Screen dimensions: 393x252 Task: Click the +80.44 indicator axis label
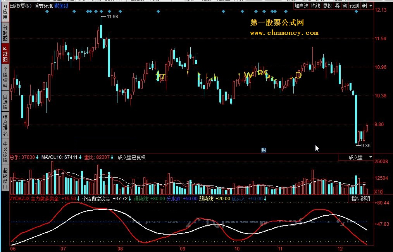click(382, 203)
